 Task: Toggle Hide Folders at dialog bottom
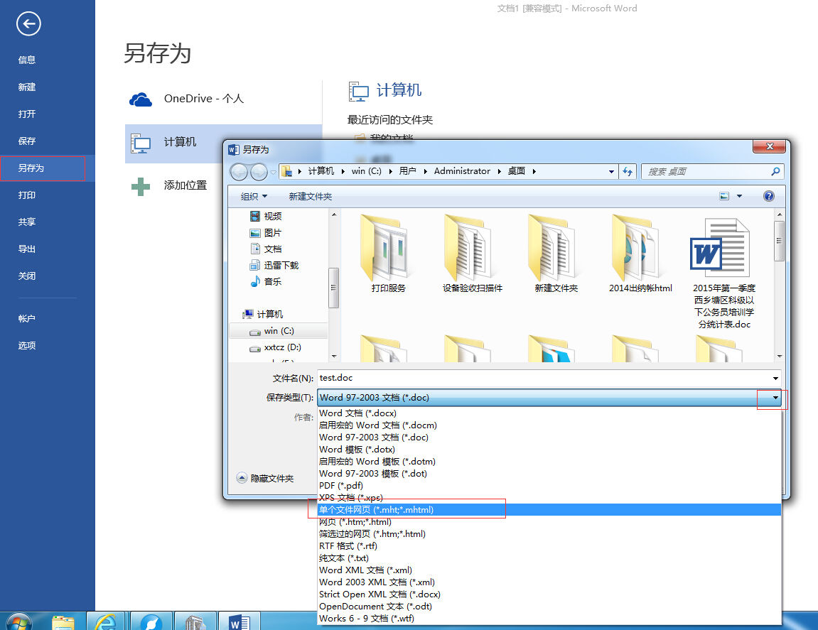pyautogui.click(x=266, y=478)
